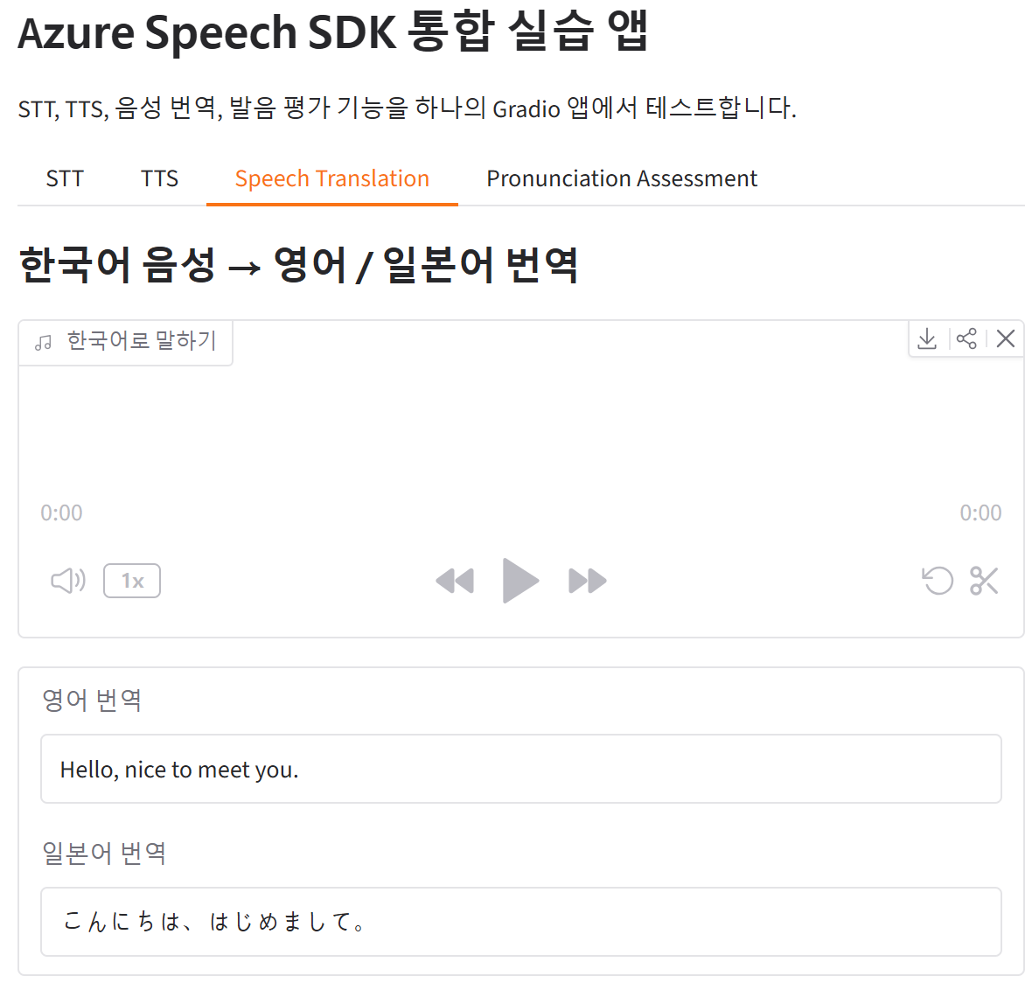This screenshot has width=1032, height=983.
Task: Open the TTS tab
Action: (159, 179)
